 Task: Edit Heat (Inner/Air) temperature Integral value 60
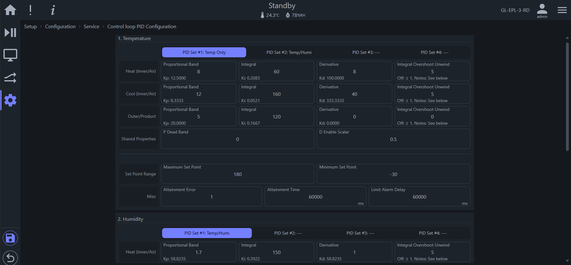coord(276,71)
